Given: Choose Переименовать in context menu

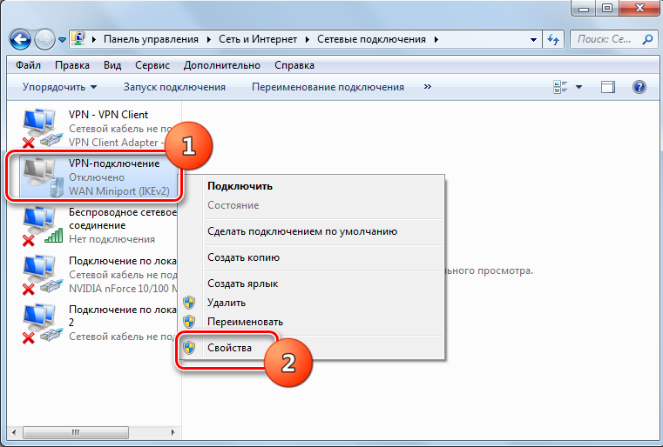Looking at the screenshot, I should click(x=245, y=322).
